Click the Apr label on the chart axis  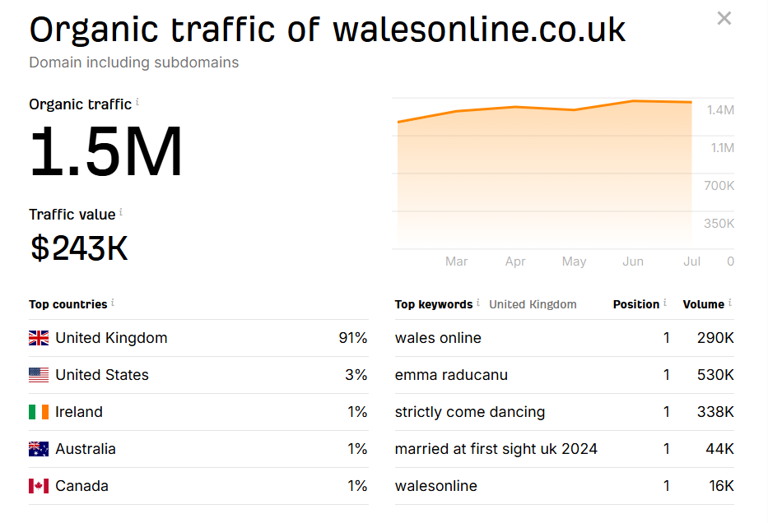[x=515, y=261]
